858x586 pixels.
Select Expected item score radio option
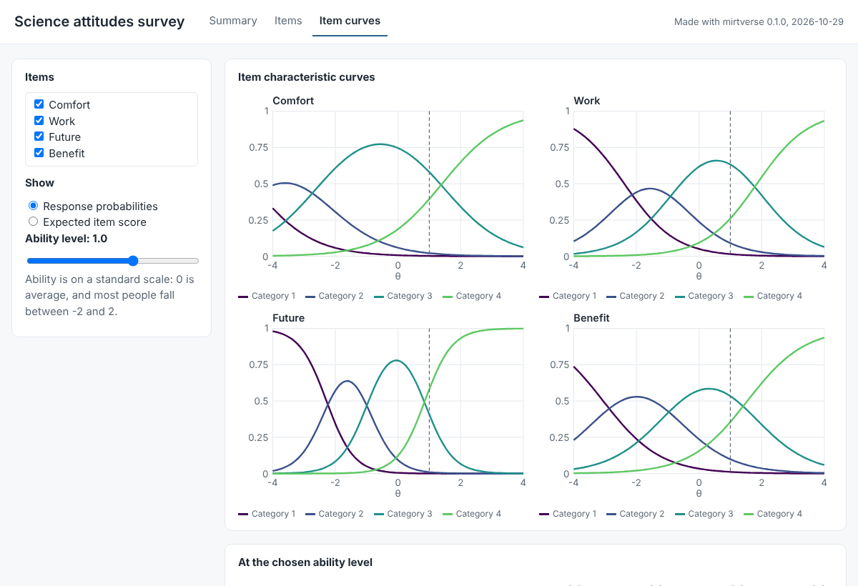(33, 222)
